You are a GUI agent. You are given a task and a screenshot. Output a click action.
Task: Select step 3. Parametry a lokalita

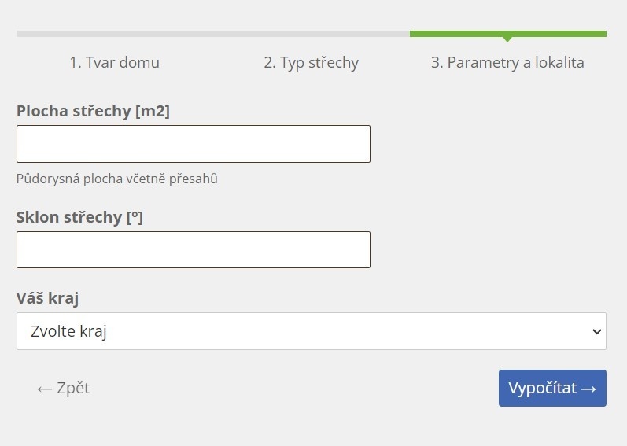point(507,63)
